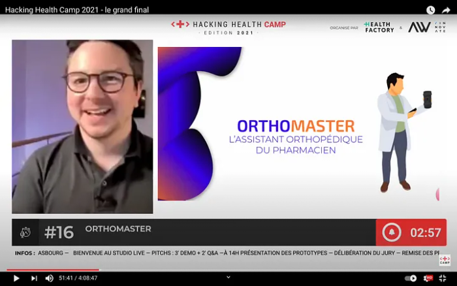Mute the video volume
The image size is (457, 286).
pos(49,278)
